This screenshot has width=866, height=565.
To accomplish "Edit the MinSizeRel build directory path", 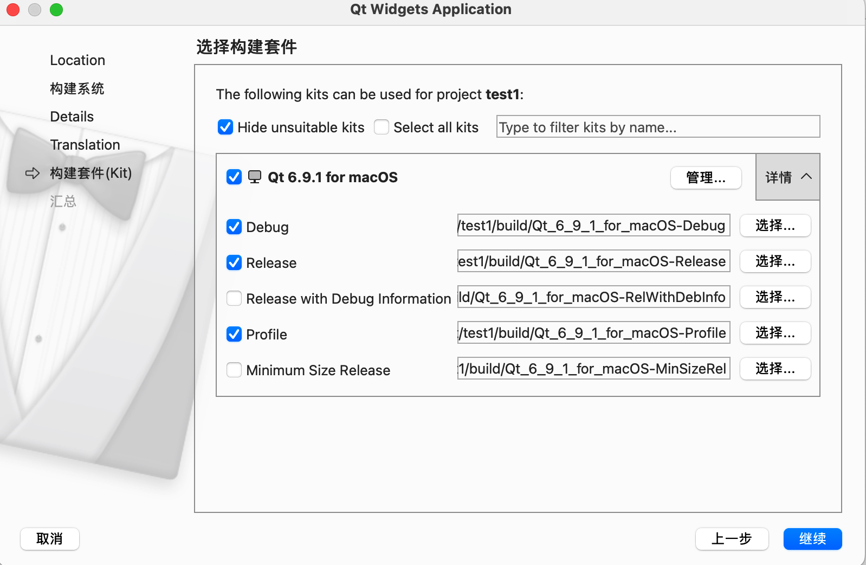I will click(593, 369).
